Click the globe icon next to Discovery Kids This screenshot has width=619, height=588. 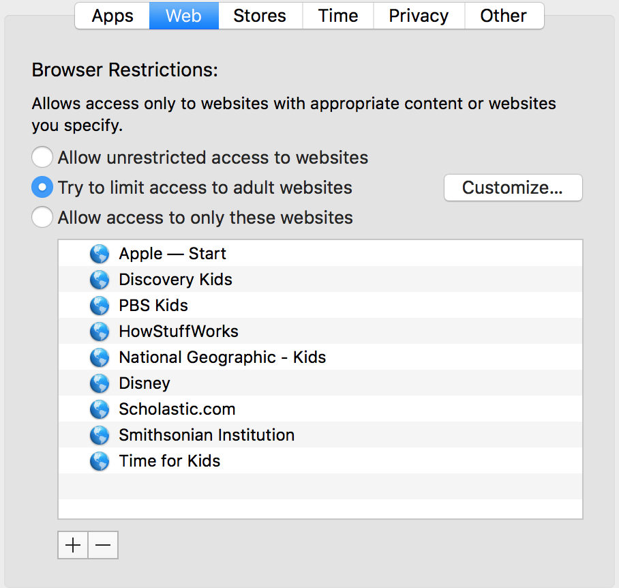[100, 279]
